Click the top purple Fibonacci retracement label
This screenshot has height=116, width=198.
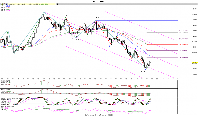[183, 31]
